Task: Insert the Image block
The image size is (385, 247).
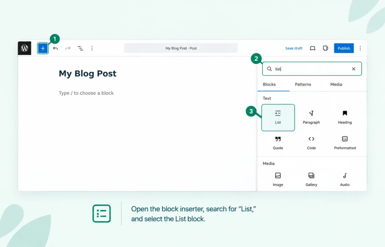Action: pos(278,179)
